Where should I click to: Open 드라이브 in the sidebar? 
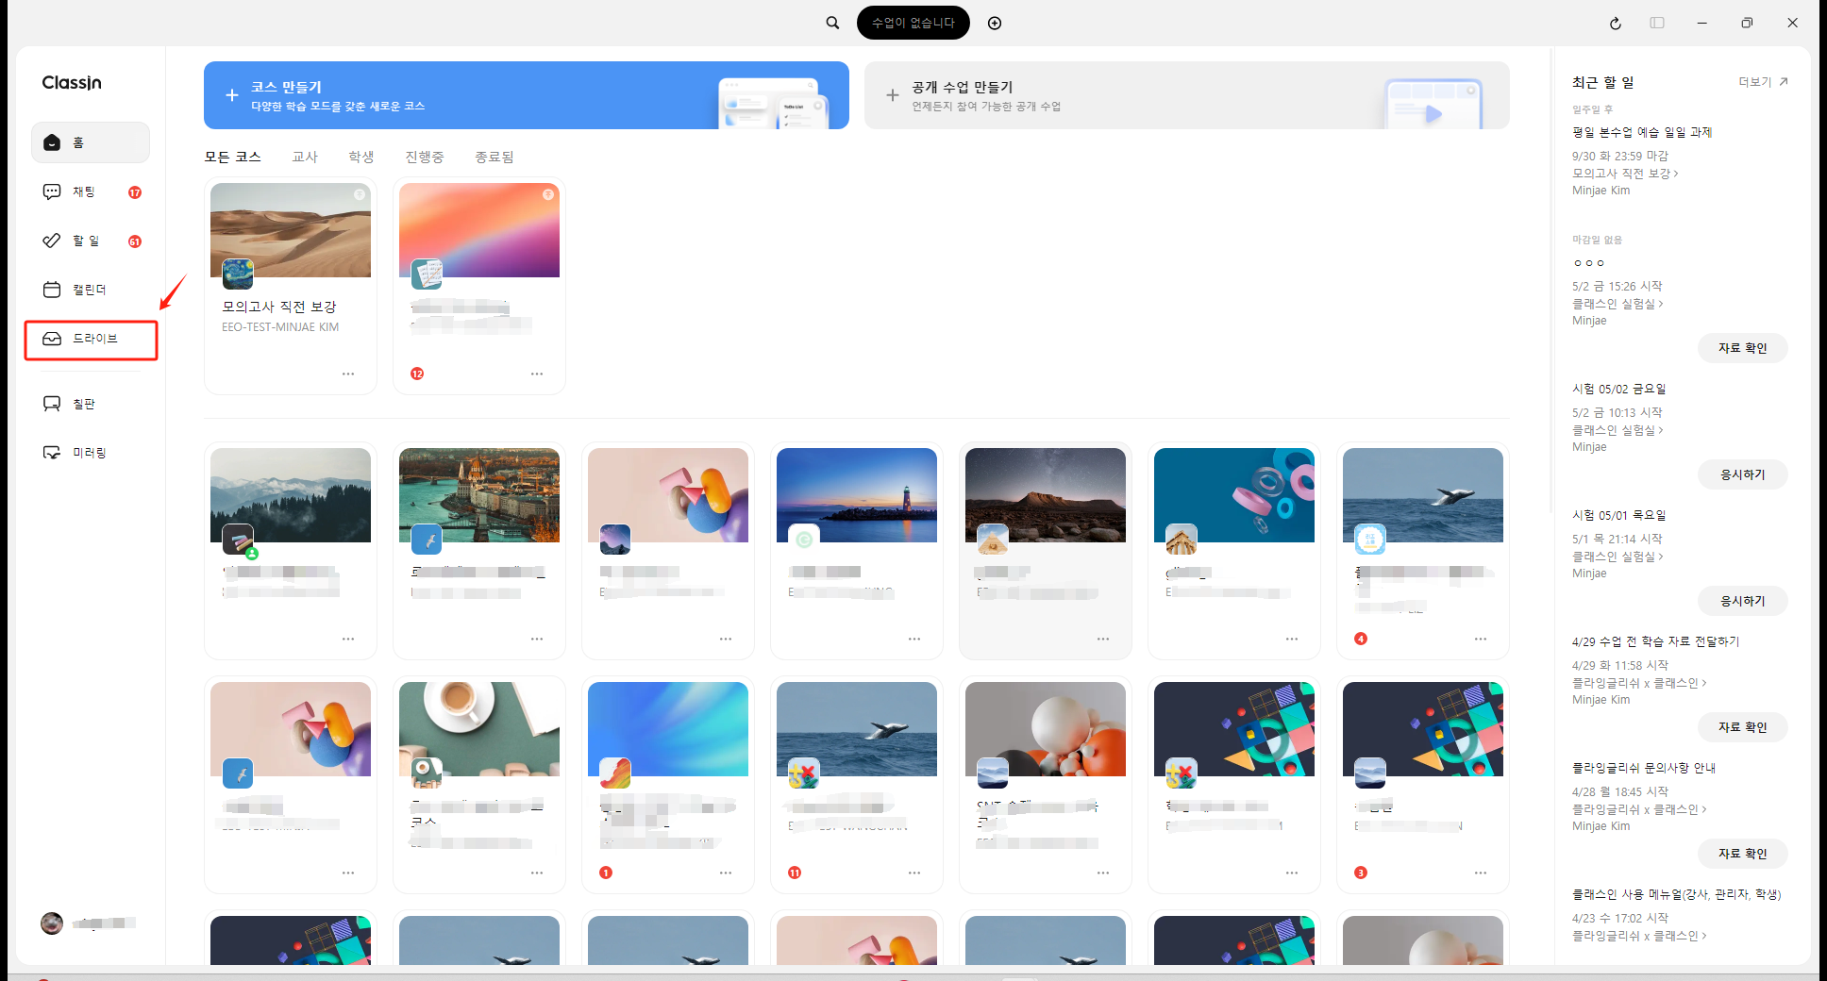point(91,339)
